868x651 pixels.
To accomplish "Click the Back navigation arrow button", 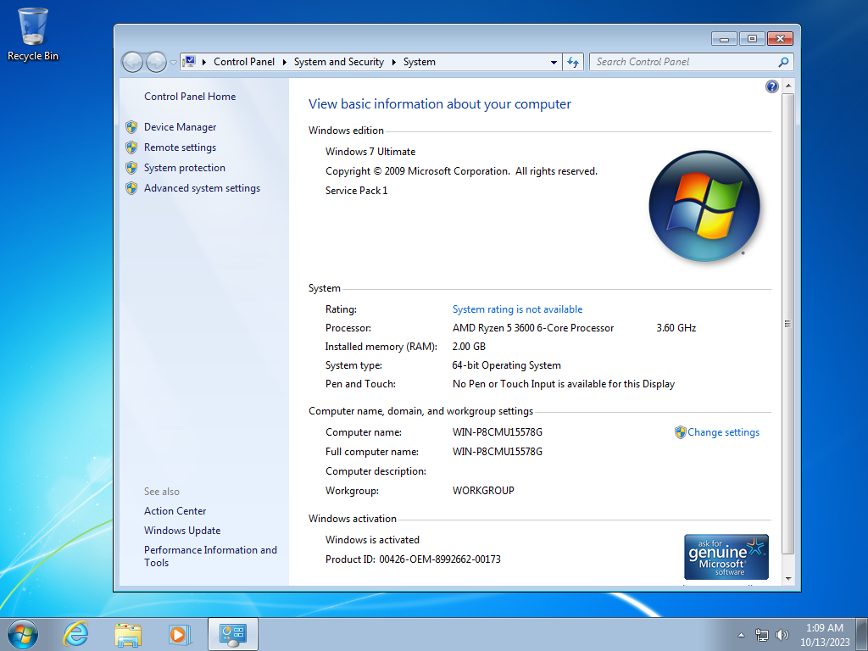I will (x=133, y=62).
